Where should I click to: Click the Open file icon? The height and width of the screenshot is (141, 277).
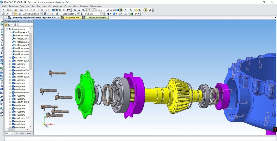coord(7,10)
